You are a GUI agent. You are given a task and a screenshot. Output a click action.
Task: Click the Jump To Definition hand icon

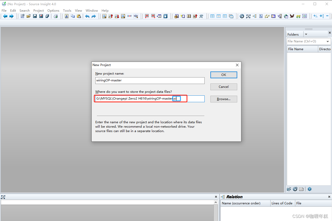click(x=176, y=16)
